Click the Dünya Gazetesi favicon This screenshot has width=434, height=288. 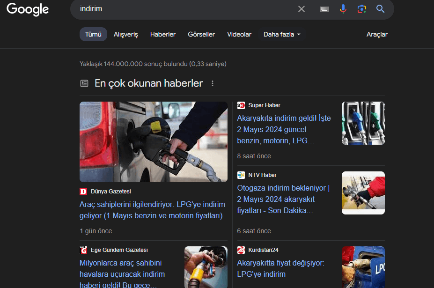point(83,192)
